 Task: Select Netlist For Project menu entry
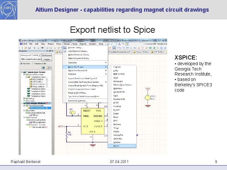pos(85,67)
